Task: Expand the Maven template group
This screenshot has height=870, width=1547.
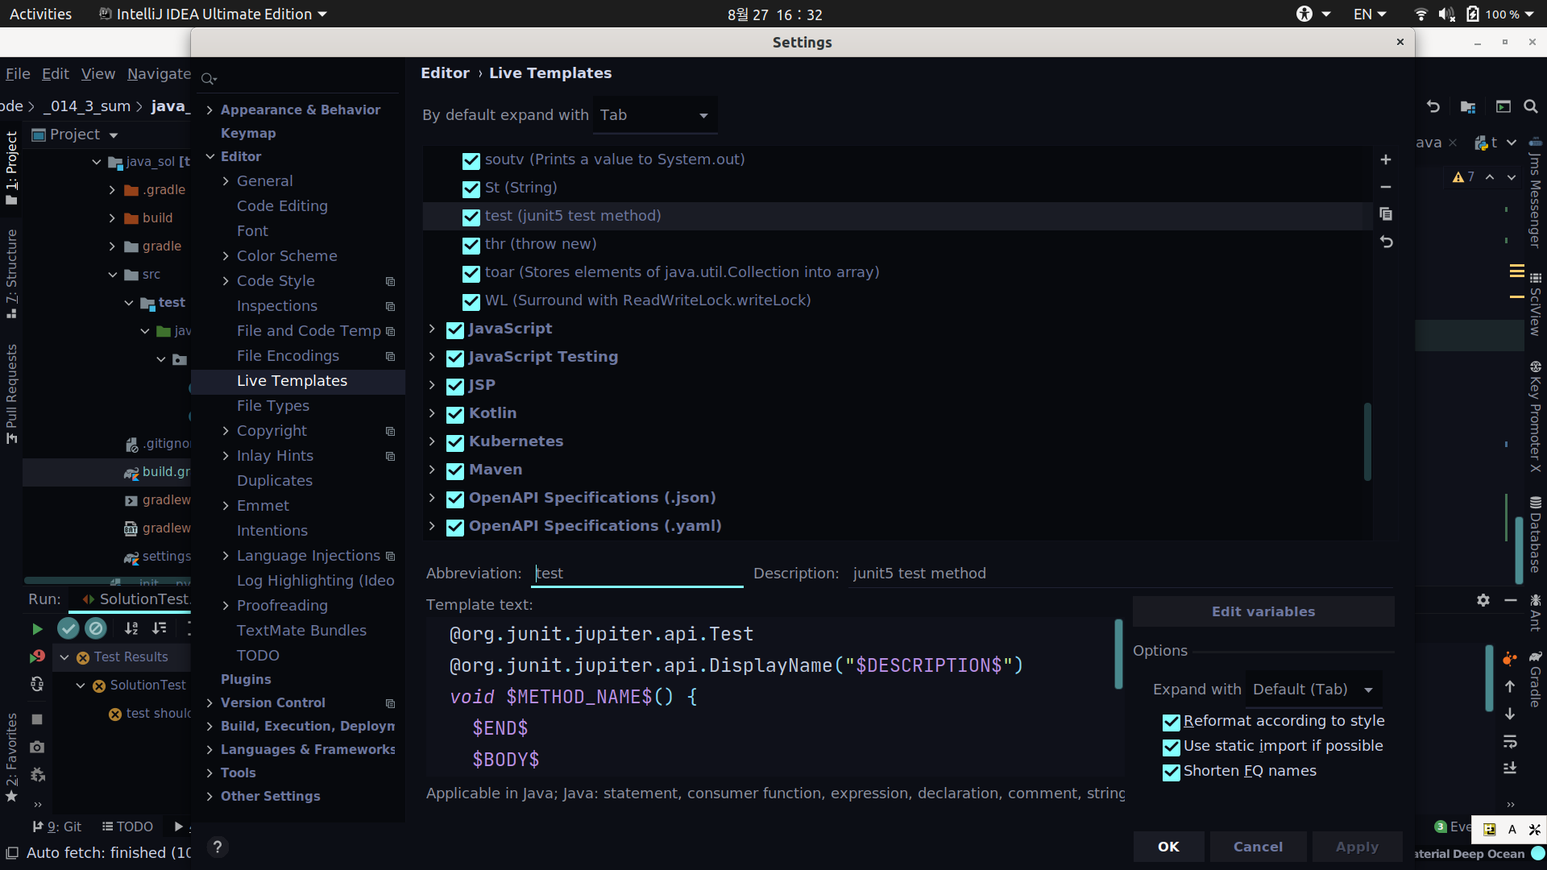Action: pyautogui.click(x=432, y=470)
